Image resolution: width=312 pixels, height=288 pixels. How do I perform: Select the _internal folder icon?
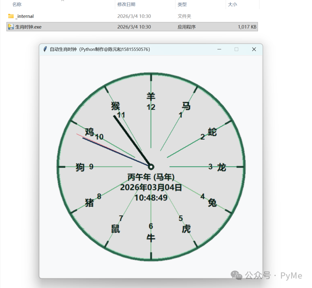click(11, 16)
